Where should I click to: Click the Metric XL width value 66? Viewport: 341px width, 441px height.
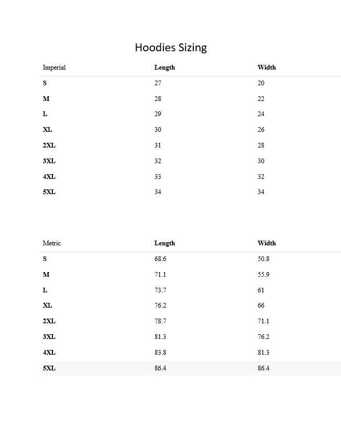point(261,306)
